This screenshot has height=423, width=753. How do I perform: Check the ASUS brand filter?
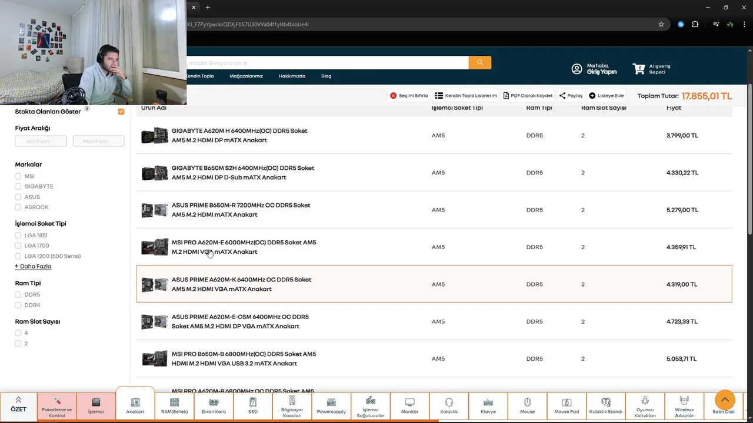(18, 197)
